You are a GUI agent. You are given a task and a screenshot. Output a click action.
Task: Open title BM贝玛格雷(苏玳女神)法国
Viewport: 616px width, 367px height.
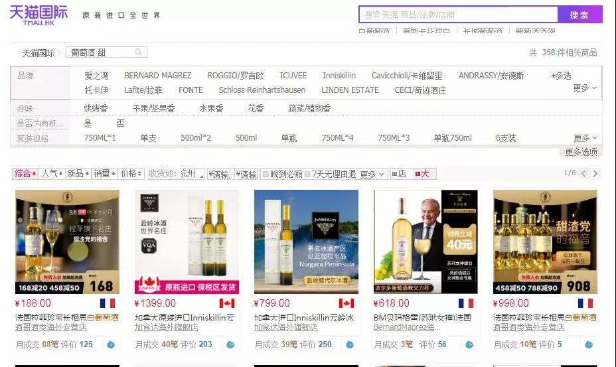pyautogui.click(x=422, y=317)
